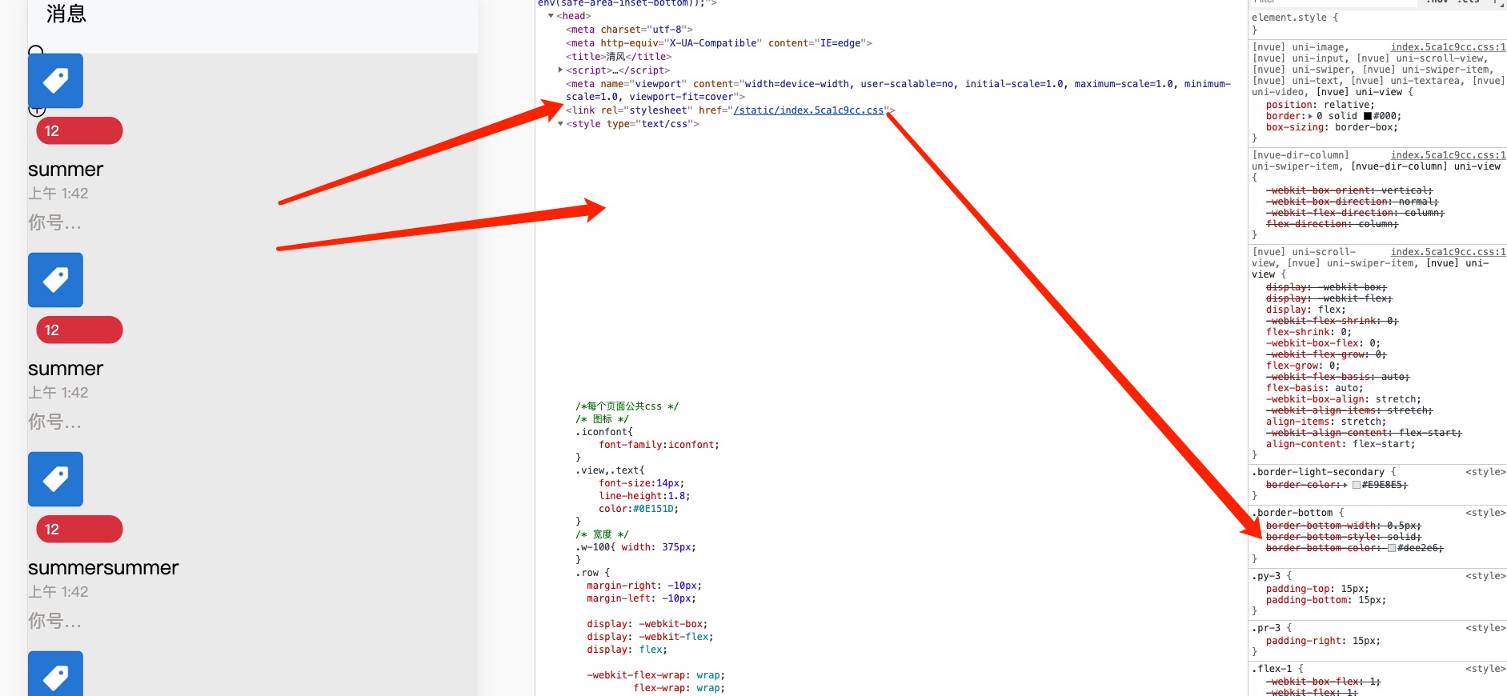Collapse the head element in the DOM tree
Image resolution: width=1507 pixels, height=696 pixels.
coord(551,16)
